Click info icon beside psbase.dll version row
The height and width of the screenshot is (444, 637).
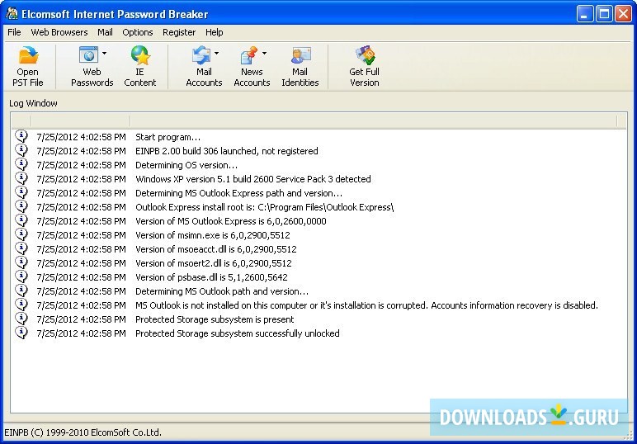point(21,276)
